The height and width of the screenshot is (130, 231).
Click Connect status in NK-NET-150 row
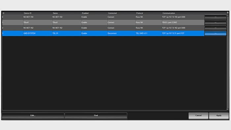111,17
